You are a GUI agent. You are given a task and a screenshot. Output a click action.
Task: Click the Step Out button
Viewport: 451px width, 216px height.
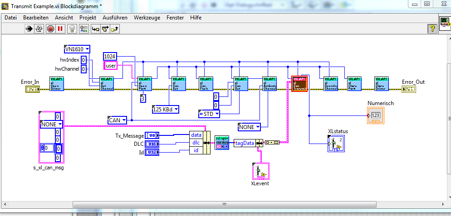(115, 29)
